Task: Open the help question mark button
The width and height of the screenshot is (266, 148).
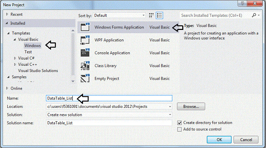Action: [x=242, y=3]
